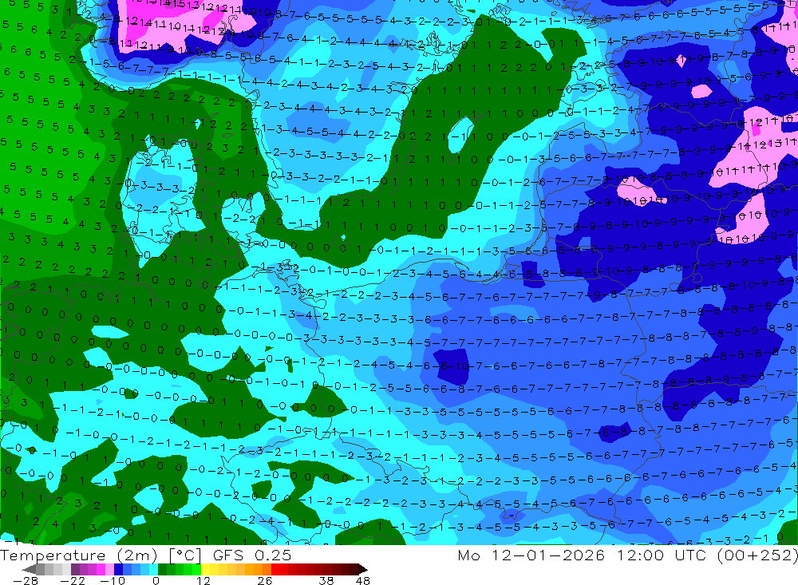Viewport: 798px width, 585px height.
Task: Click the "(00+252)" forecast hour text
Action: point(757,555)
